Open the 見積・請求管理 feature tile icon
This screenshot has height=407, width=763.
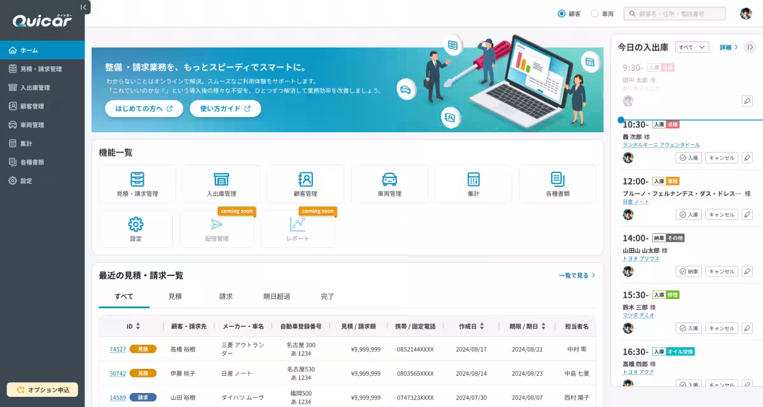(137, 179)
